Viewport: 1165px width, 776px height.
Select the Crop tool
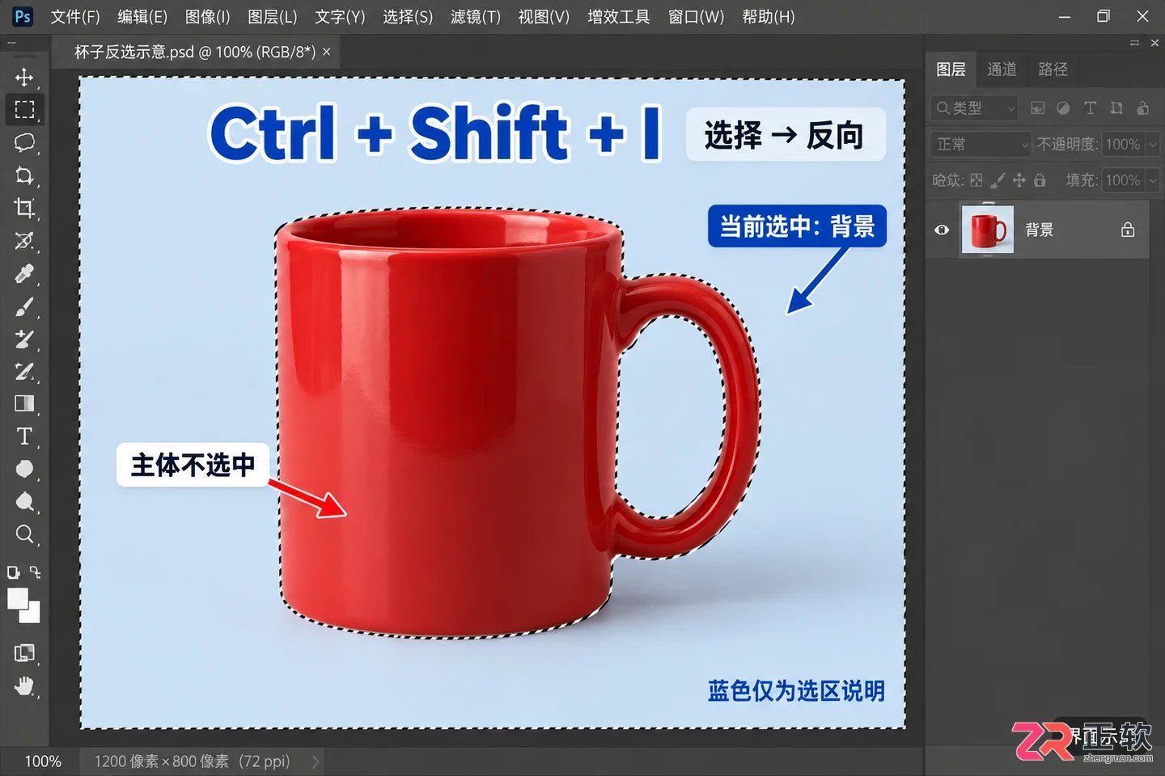(x=24, y=208)
